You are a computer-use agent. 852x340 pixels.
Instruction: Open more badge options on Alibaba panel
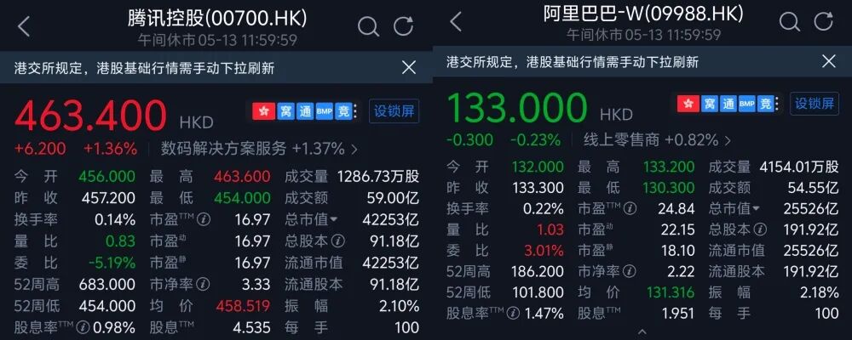[x=778, y=103]
